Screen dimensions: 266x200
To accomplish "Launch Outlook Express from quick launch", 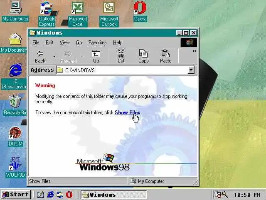I will pos(60,195).
